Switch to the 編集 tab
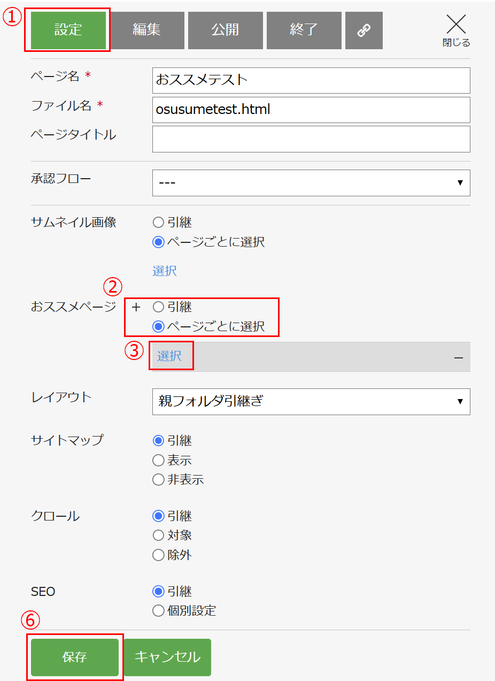Image resolution: width=495 pixels, height=681 pixels. click(x=147, y=30)
